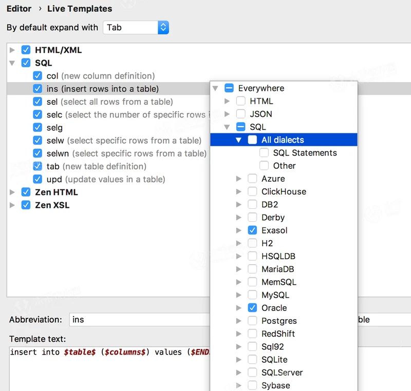This screenshot has width=411, height=391.
Task: Check the Other context checkbox
Action: tap(264, 166)
